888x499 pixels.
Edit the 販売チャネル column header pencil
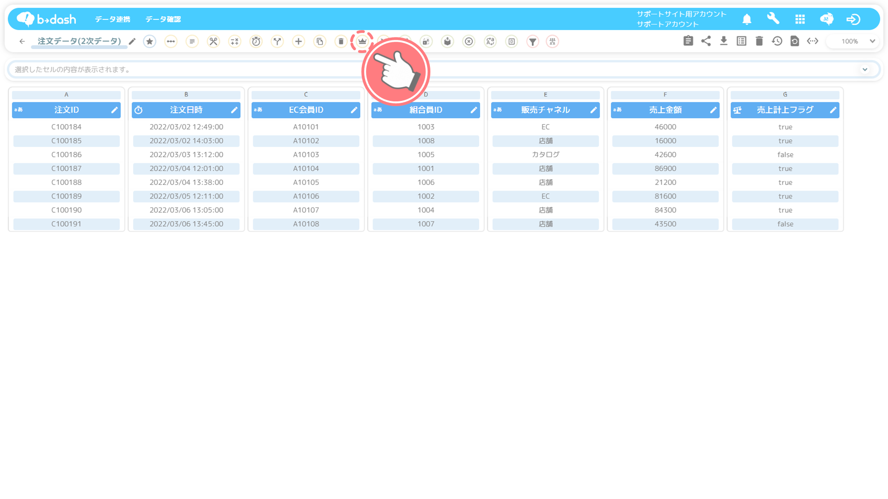[593, 110]
